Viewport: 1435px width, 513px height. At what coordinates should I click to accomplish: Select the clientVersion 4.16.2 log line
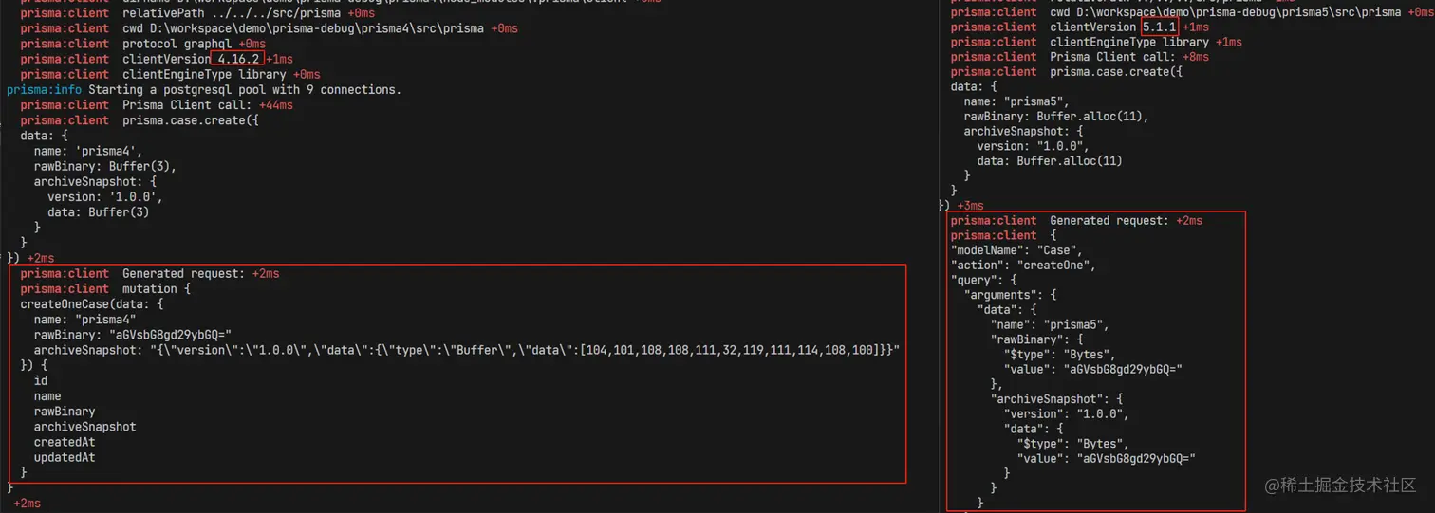[x=157, y=59]
